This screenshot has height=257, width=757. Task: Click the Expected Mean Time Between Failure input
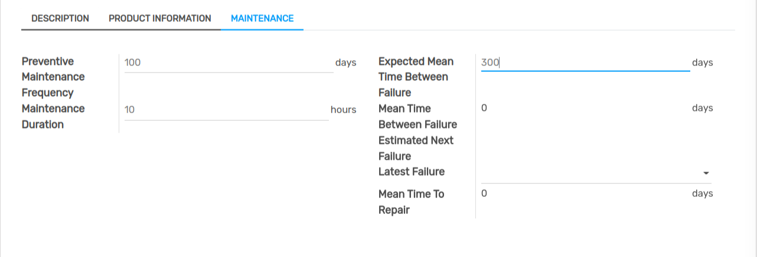pyautogui.click(x=585, y=62)
